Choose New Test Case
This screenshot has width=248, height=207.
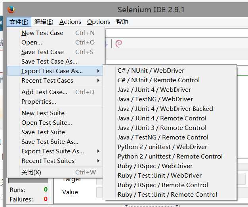56,33
